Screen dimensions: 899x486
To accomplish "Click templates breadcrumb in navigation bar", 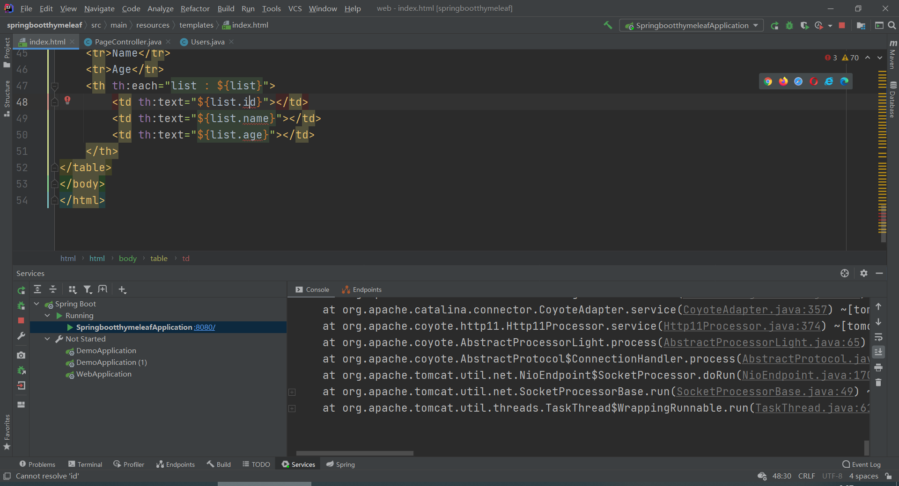I will (196, 25).
